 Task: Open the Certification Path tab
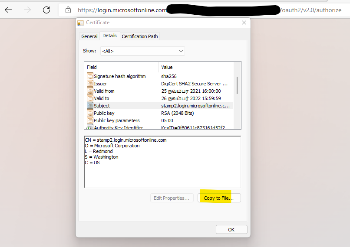[140, 36]
